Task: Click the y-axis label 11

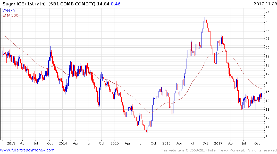Action: point(267,127)
